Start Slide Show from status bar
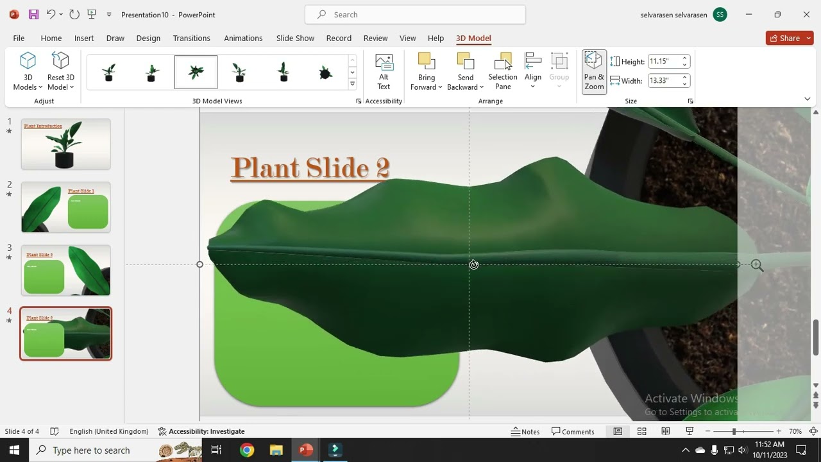The width and height of the screenshot is (821, 462). point(690,431)
